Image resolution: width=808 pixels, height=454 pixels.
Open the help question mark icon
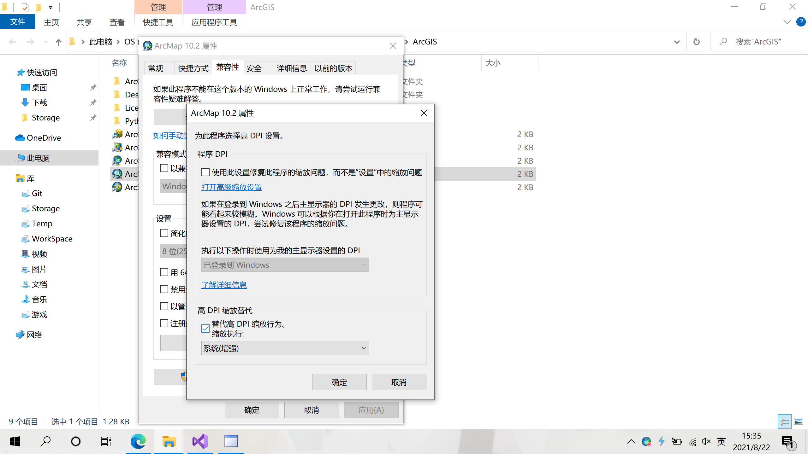pyautogui.click(x=801, y=22)
